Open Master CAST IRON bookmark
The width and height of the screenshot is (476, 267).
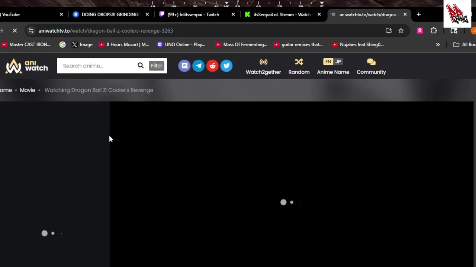(x=26, y=44)
